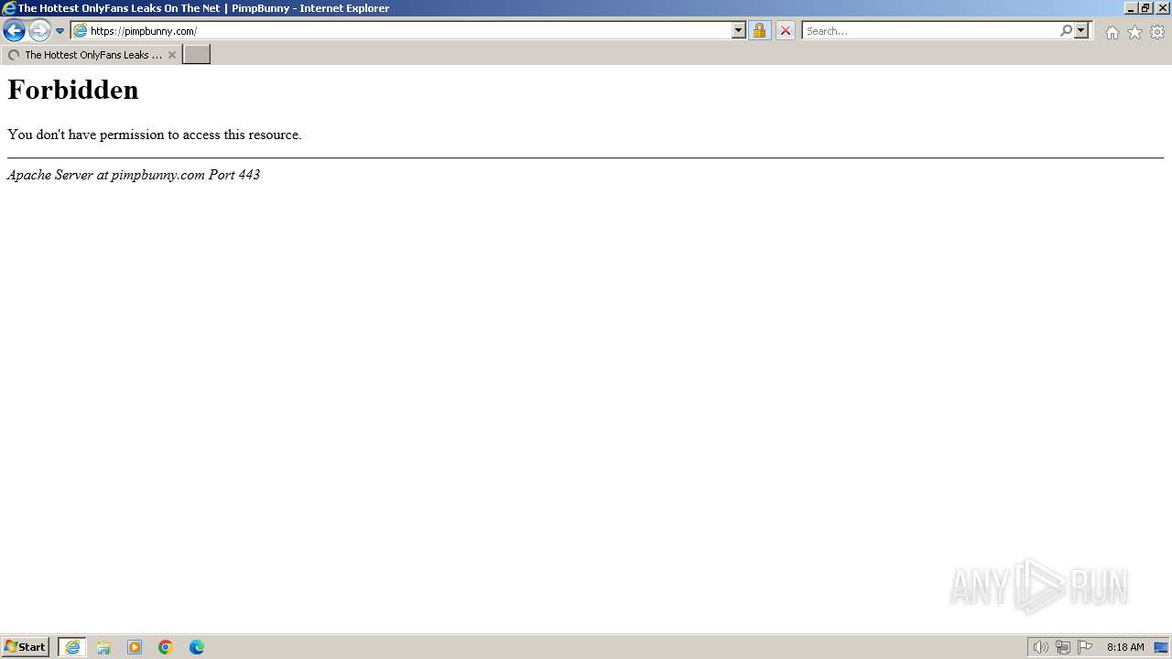Click Show desktop button

pos(1161,647)
